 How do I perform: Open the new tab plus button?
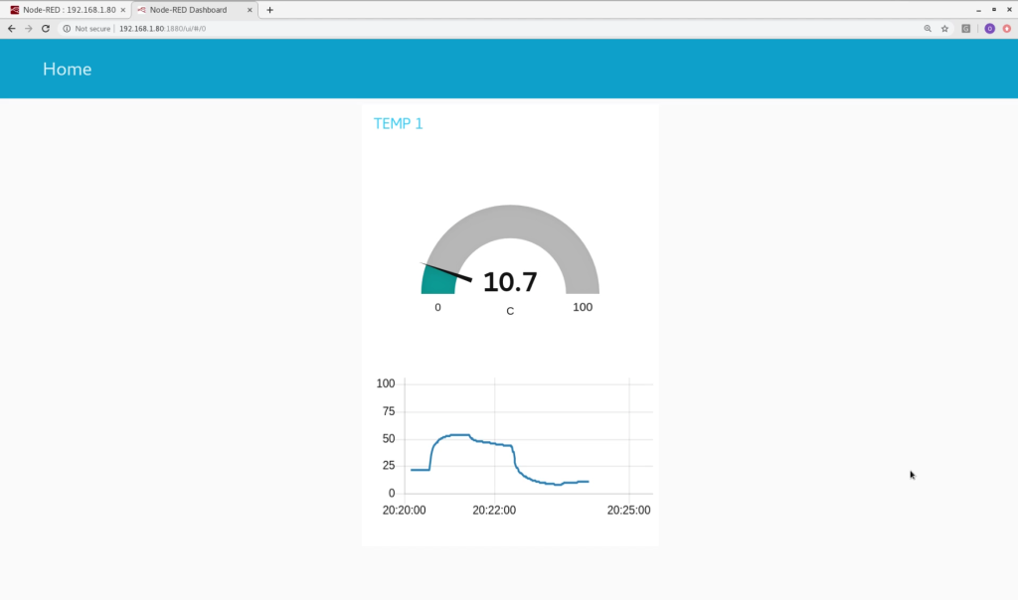(x=269, y=10)
